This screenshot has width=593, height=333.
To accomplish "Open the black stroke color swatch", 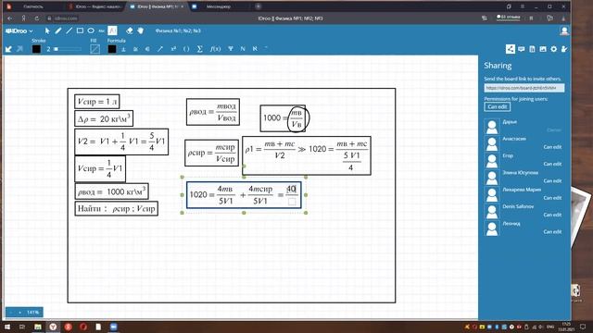I will tap(36, 49).
